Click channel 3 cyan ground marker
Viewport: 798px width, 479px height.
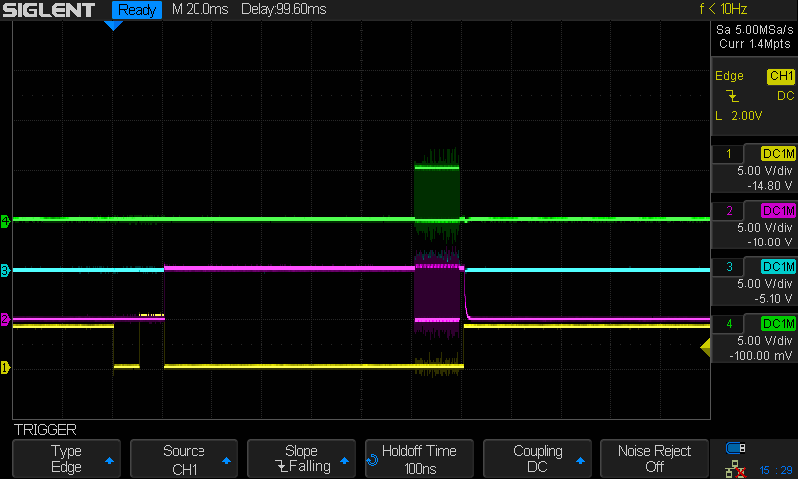point(5,270)
